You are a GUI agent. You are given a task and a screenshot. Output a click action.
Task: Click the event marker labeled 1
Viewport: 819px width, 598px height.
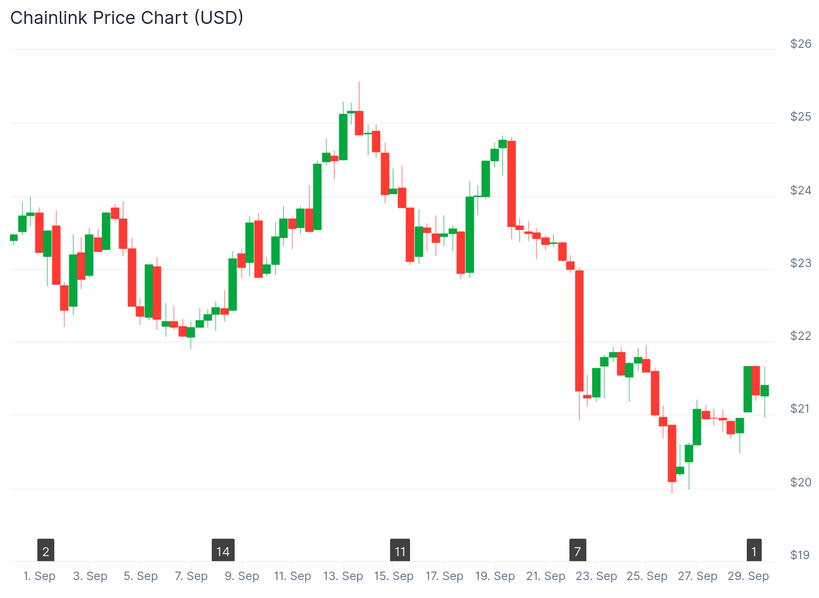pyautogui.click(x=754, y=551)
